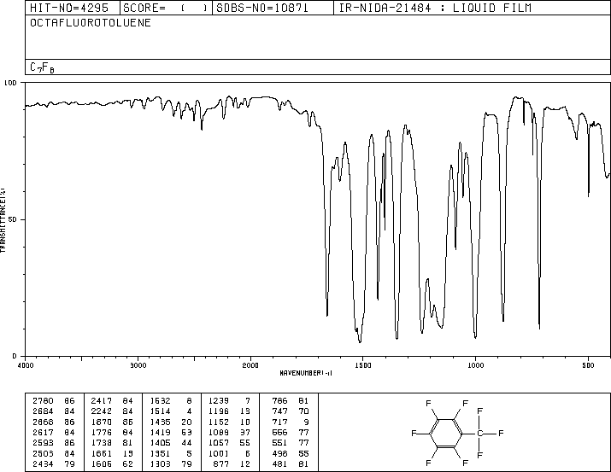This screenshot has height=472, width=611.
Task: Click the 500 wavenumber axis label
Action: 588,365
